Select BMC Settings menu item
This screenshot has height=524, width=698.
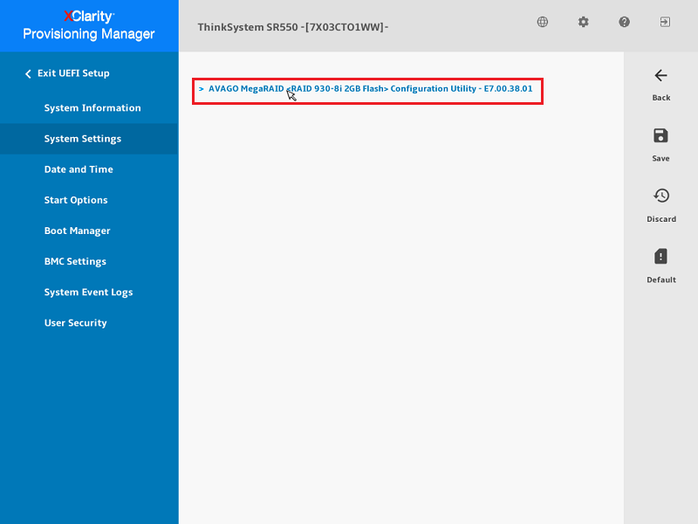point(75,262)
